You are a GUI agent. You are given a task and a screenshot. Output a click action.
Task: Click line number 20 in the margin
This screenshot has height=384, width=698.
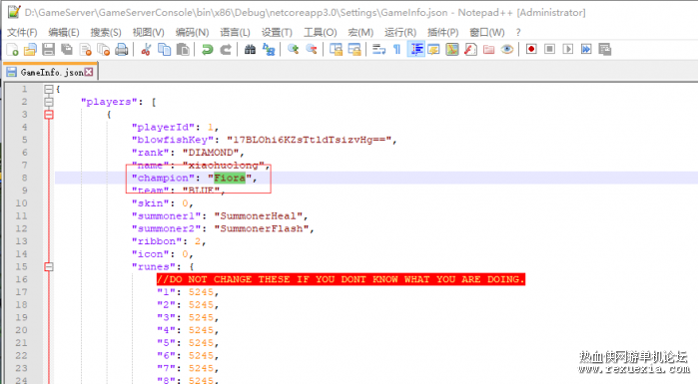[x=21, y=330]
